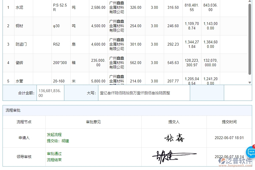Click the 流程节点 column header
This screenshot has height=170, width=255.
[24, 122]
